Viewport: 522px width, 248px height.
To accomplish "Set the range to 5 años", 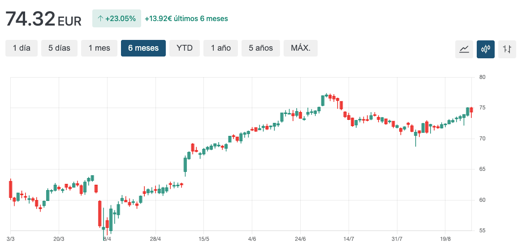I will tap(261, 48).
